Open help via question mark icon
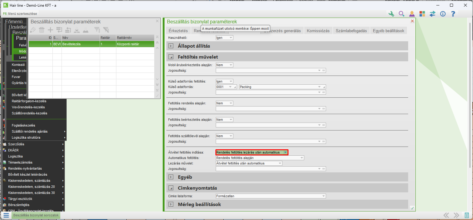Viewport: 473px width, 220px height. coord(453,14)
